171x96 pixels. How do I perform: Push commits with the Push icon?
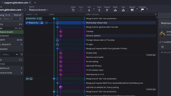tap(99, 10)
